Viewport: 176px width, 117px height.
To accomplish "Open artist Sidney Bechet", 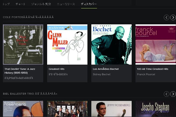I will point(101,74).
